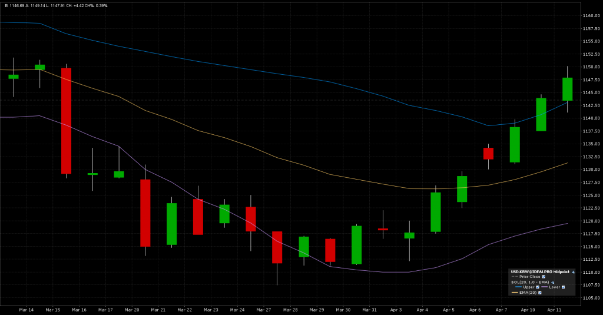Screen dimensions: 603x315
Task: Uncheck the Prior Close checkbox
Action: coord(544,277)
